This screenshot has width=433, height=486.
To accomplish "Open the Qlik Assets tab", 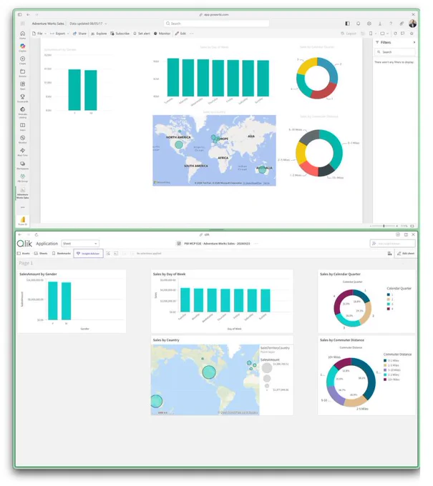I will point(24,254).
